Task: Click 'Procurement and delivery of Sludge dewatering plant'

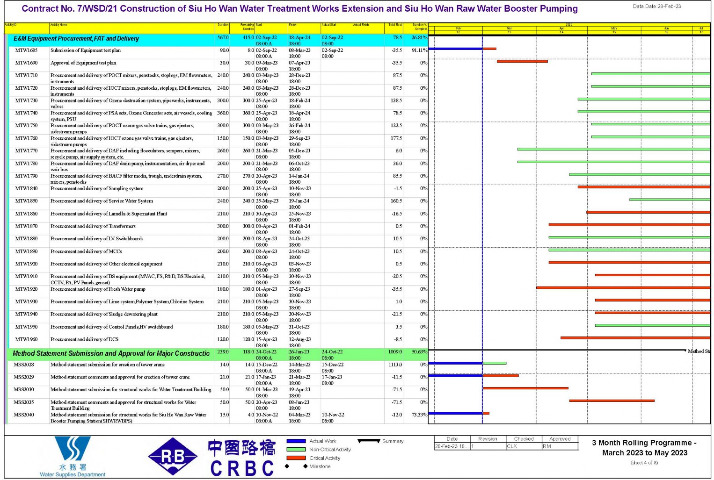Action: pos(104,315)
